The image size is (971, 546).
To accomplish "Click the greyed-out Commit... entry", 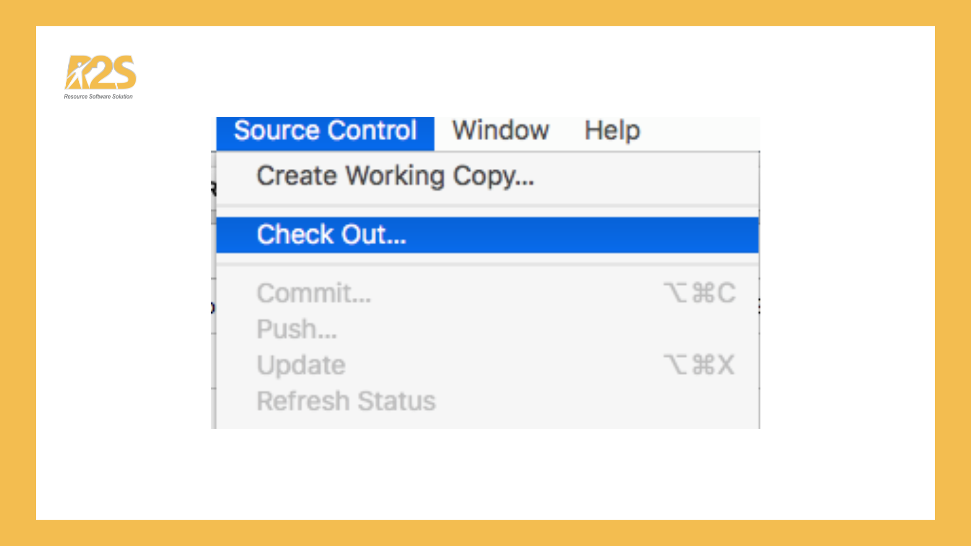I will click(x=314, y=293).
